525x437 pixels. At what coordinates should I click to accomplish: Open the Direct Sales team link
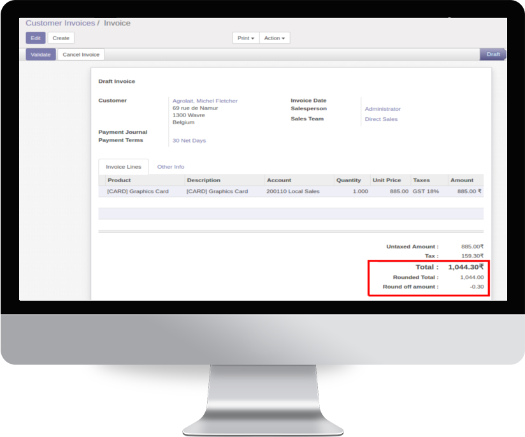381,119
